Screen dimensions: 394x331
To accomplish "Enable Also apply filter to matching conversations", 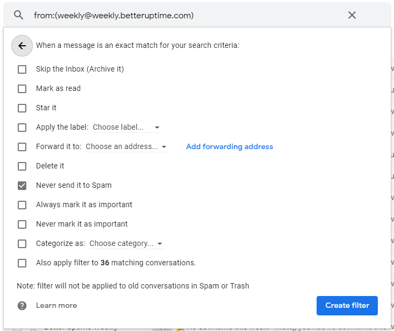I will coord(22,263).
